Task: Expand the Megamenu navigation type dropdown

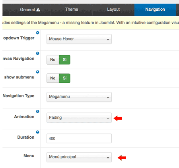Action: coord(79,97)
